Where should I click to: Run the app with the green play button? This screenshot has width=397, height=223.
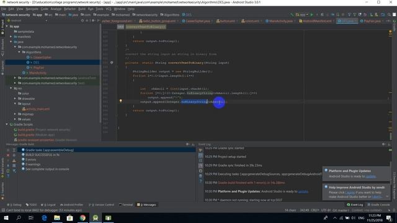pos(311,15)
